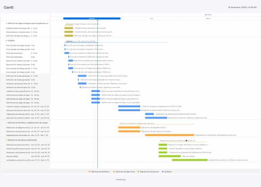Open the 'Definición de reglas de negocio para la asignación' group header

coord(27,23)
